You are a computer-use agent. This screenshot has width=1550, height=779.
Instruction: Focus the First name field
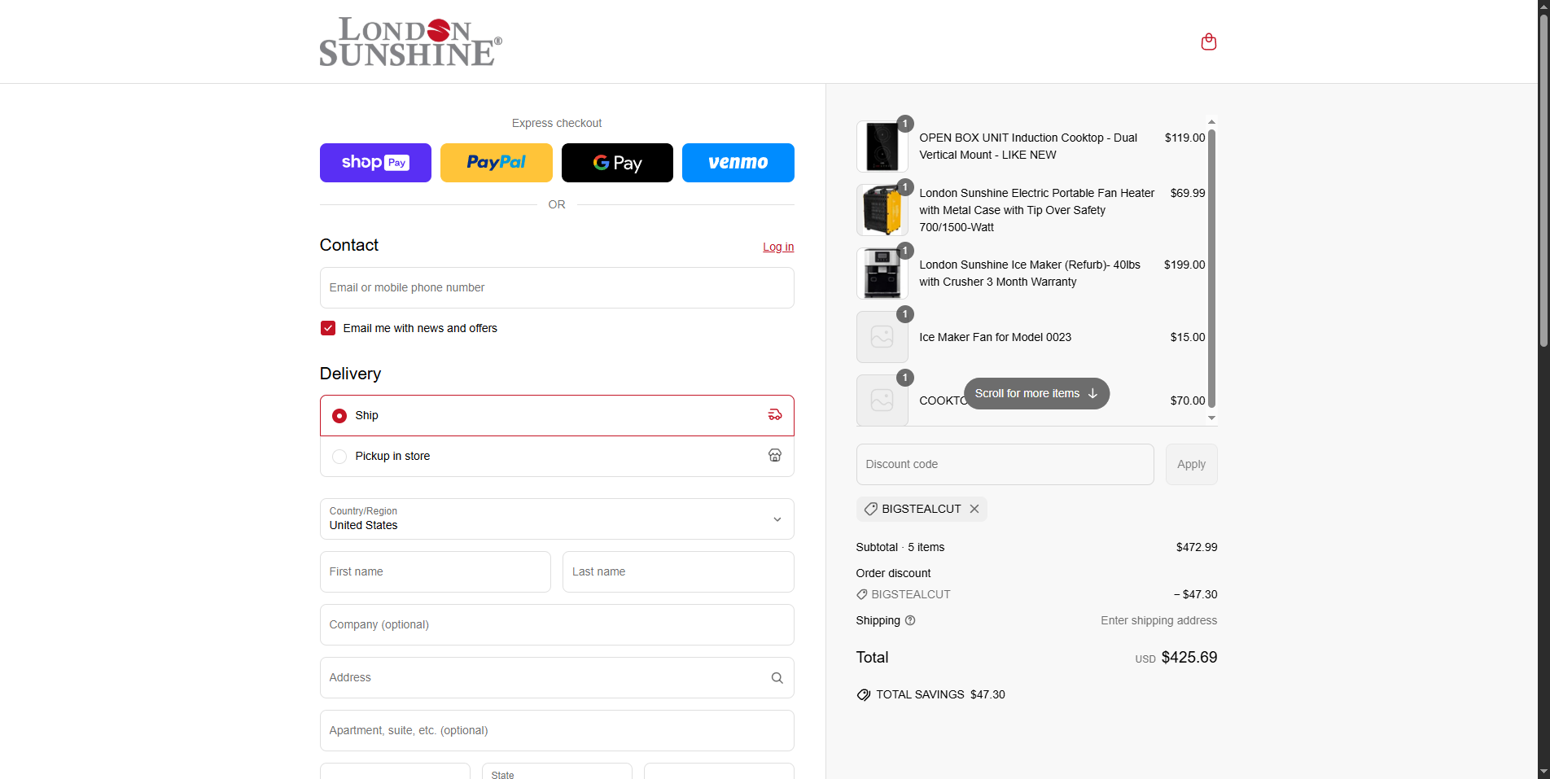point(436,571)
